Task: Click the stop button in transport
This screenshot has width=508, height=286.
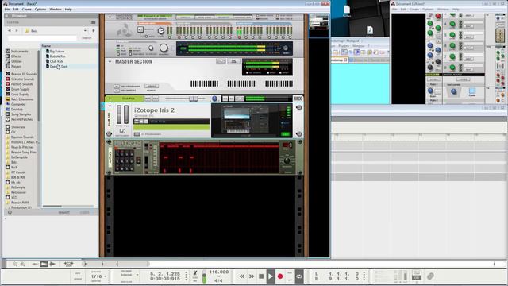Action: point(261,276)
